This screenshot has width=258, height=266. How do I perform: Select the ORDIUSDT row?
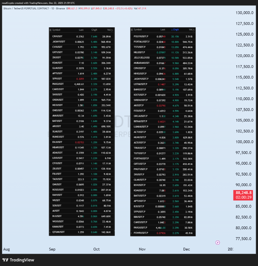click(x=82, y=100)
